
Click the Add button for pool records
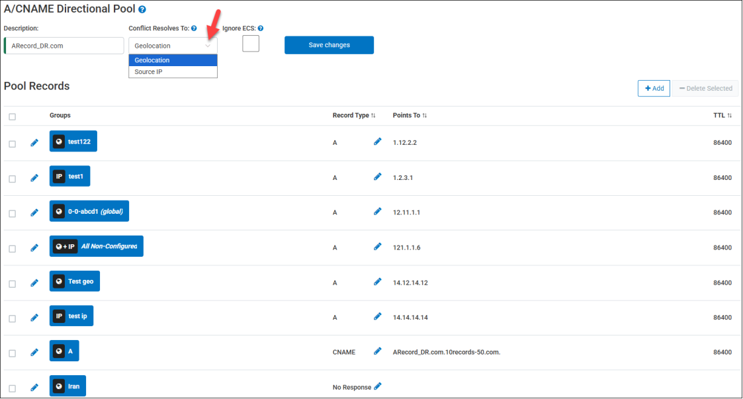point(654,88)
